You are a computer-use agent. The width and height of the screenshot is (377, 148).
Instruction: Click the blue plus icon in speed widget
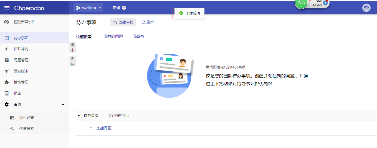click(326, 2)
